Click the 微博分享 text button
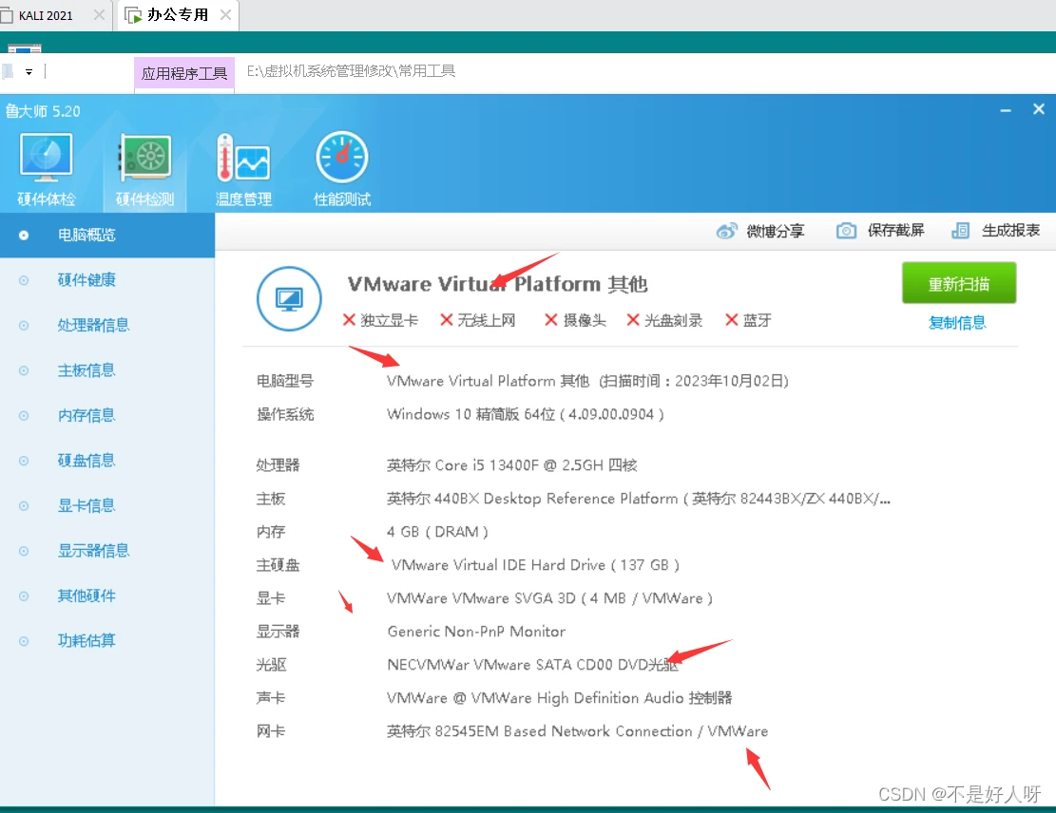Screen dimensions: 1056x813 tap(776, 232)
